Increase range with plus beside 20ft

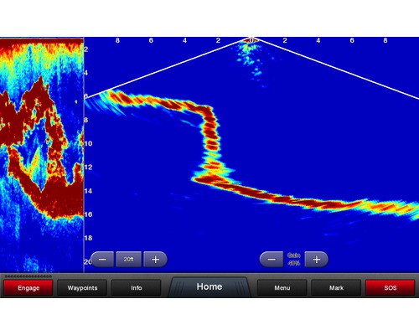(155, 260)
